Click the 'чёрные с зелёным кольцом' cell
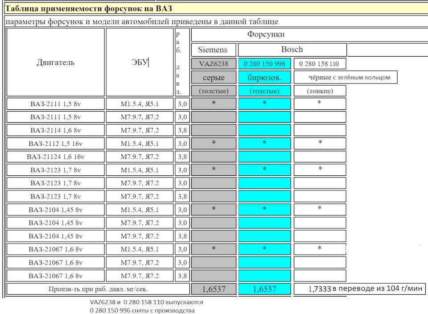This screenshot has width=428, height=314. (346, 77)
